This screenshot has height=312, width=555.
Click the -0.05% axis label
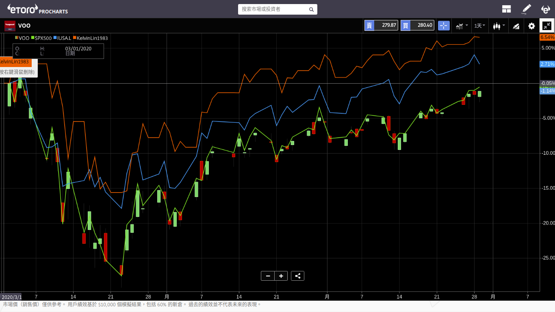[x=547, y=83]
